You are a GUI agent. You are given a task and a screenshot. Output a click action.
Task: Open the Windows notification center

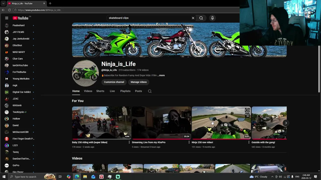(x=315, y=177)
